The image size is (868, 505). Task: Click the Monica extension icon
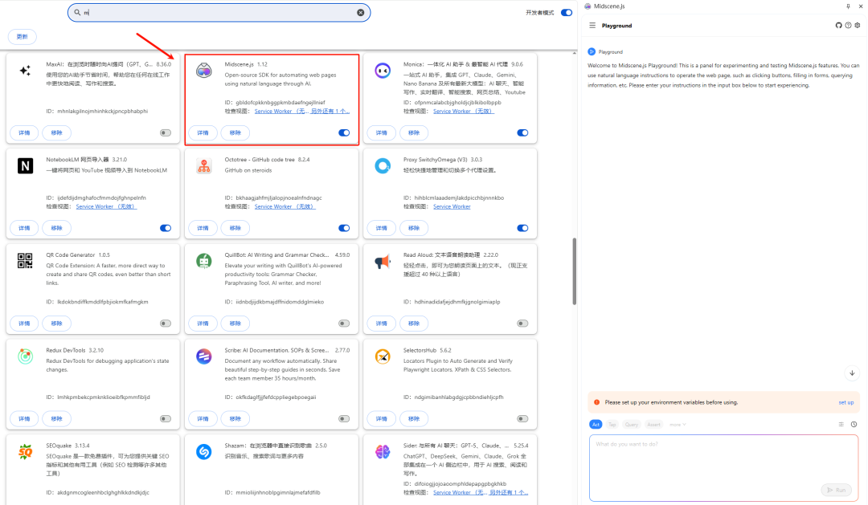[x=383, y=70]
